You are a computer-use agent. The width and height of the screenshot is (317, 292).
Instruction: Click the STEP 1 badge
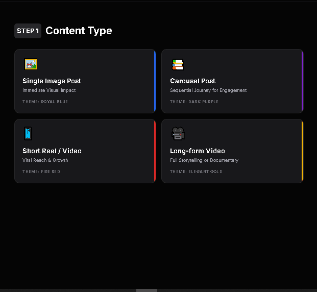point(28,31)
